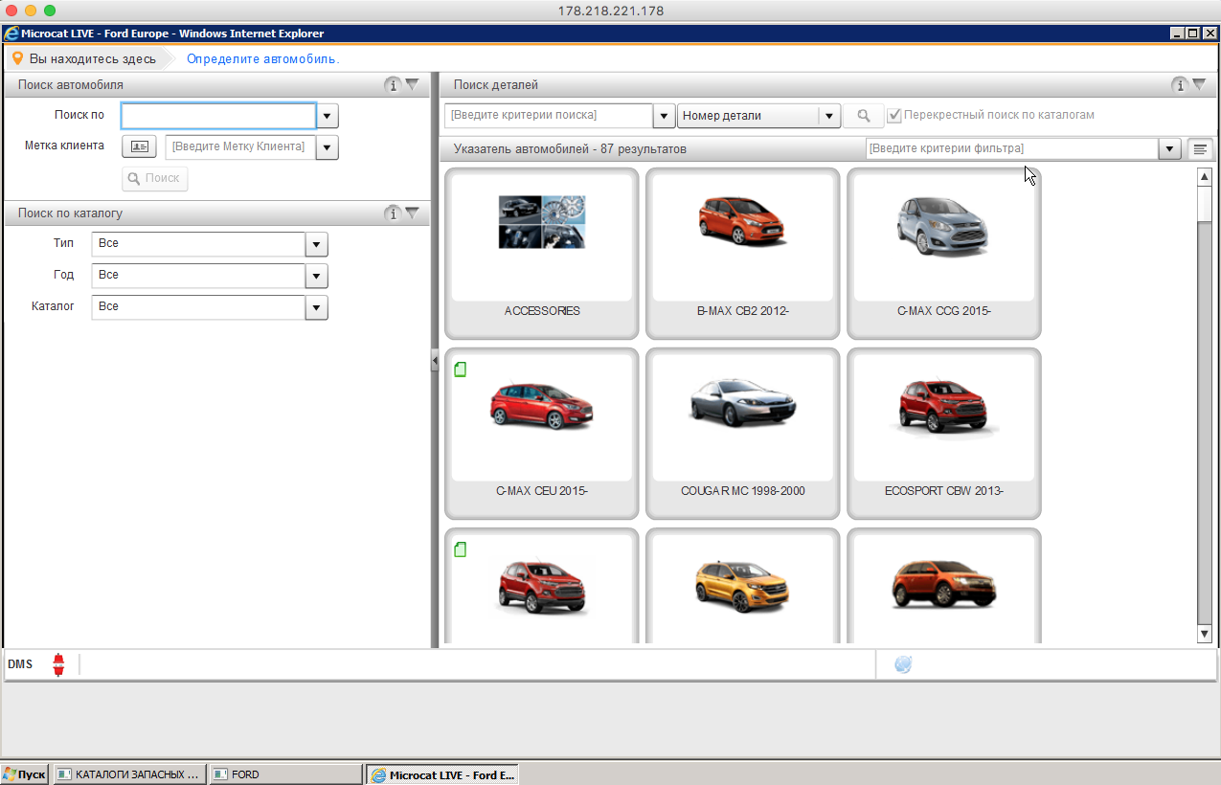This screenshot has height=785, width=1221.
Task: Switch to FORD taskbar window
Action: [285, 774]
